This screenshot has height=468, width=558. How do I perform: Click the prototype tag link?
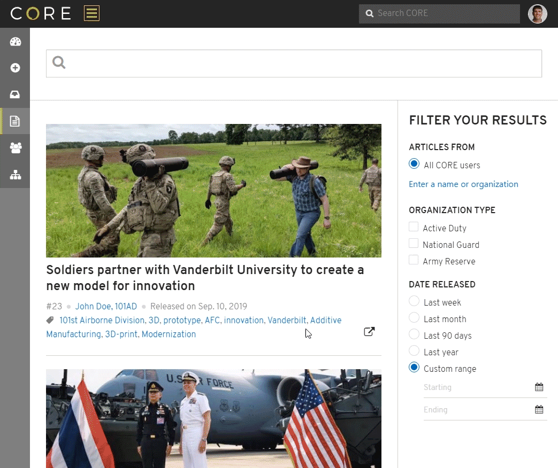(182, 320)
